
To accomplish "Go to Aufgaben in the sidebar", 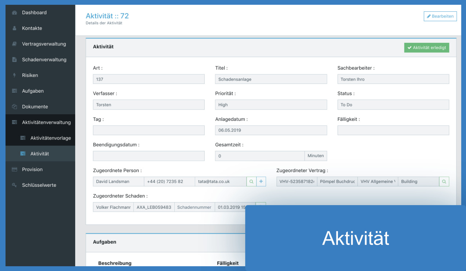I will point(32,91).
